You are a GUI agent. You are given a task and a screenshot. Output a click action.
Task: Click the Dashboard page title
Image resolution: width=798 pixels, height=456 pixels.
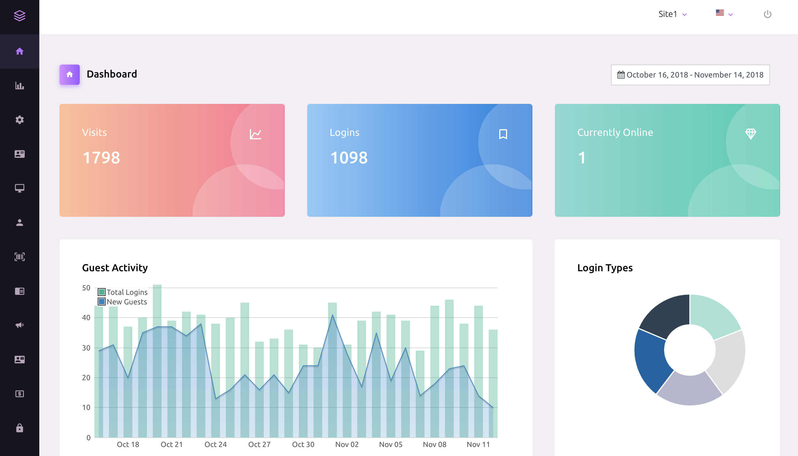point(112,74)
